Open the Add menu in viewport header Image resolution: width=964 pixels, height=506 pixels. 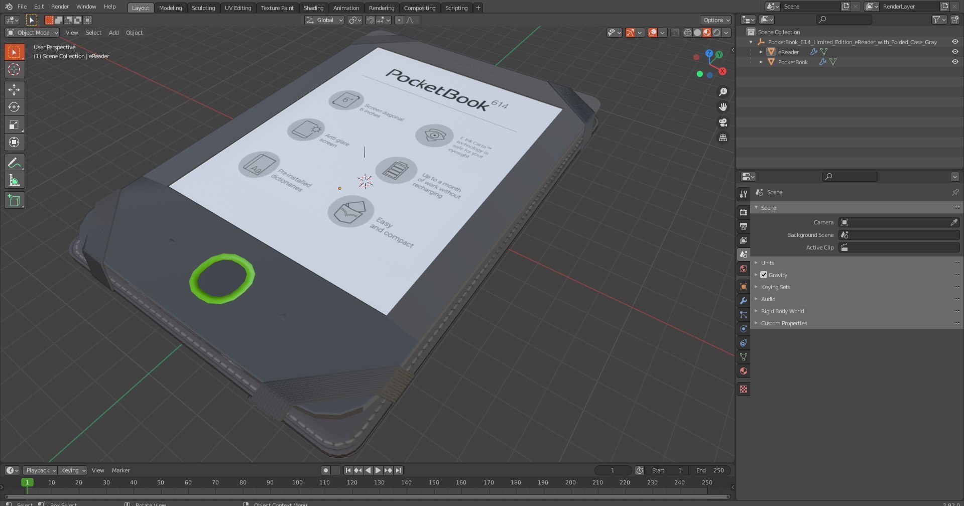[x=114, y=33]
